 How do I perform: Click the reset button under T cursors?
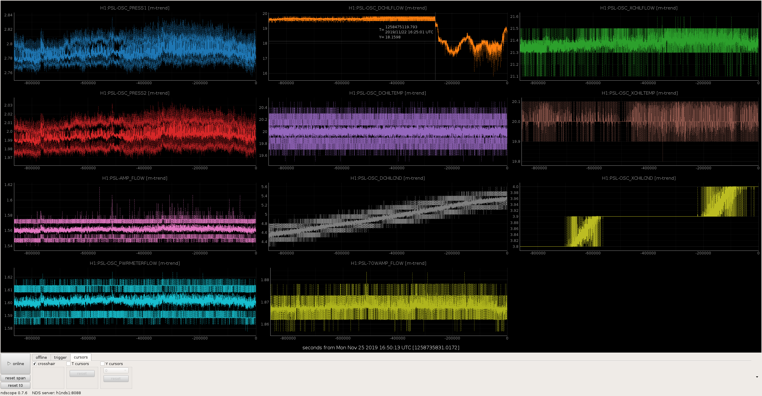(82, 373)
